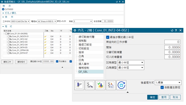Image resolution: width=186 pixels, height=105 pixels.
Task: Click the reset icon in the 內孔 - 2軸 title bar
Action: 172,31
